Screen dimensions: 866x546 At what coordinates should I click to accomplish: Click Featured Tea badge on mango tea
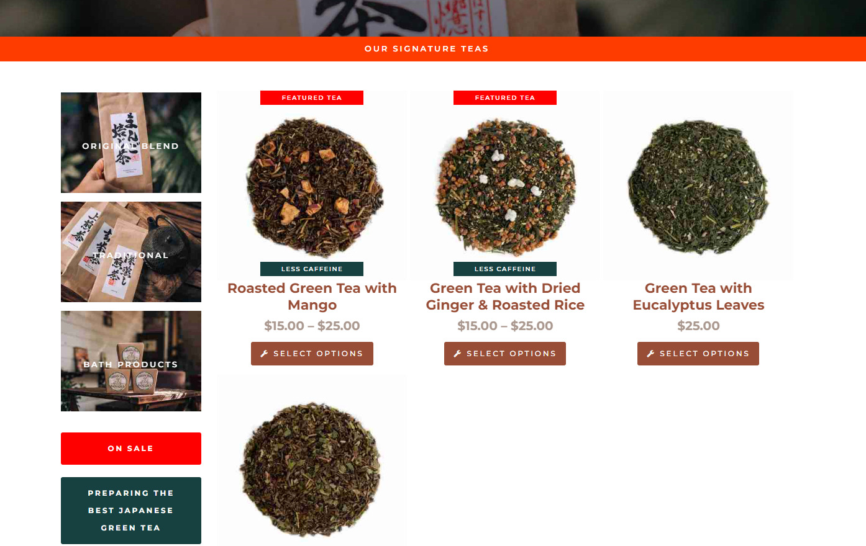(x=312, y=98)
